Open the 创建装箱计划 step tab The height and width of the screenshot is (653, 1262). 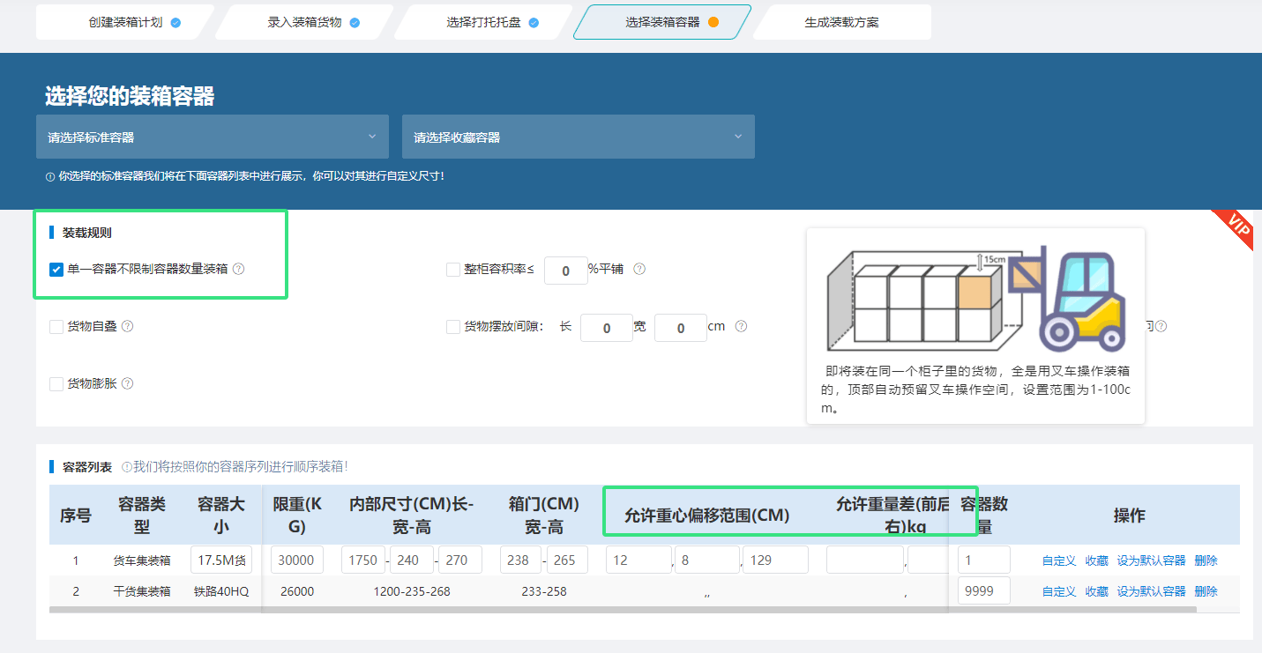click(125, 22)
